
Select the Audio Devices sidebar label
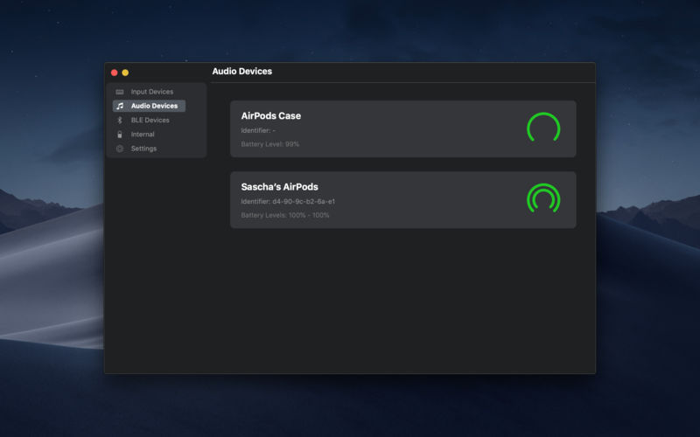(154, 106)
